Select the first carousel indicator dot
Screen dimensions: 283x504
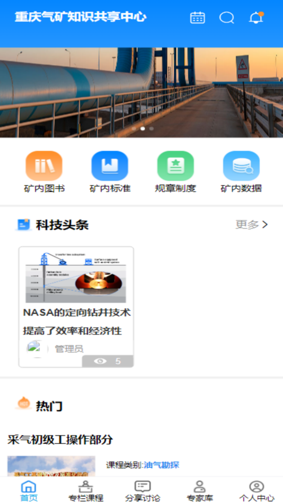(134, 128)
